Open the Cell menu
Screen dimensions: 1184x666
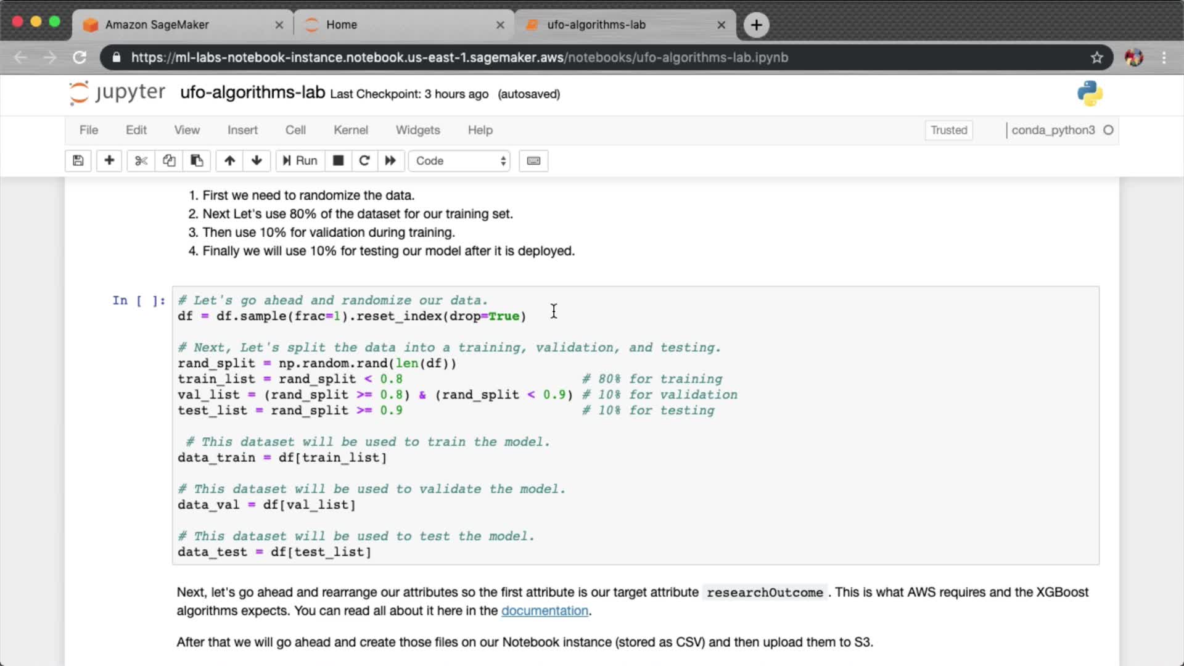pos(295,130)
